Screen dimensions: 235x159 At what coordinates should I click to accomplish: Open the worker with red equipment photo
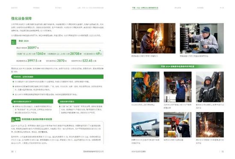click(178, 124)
